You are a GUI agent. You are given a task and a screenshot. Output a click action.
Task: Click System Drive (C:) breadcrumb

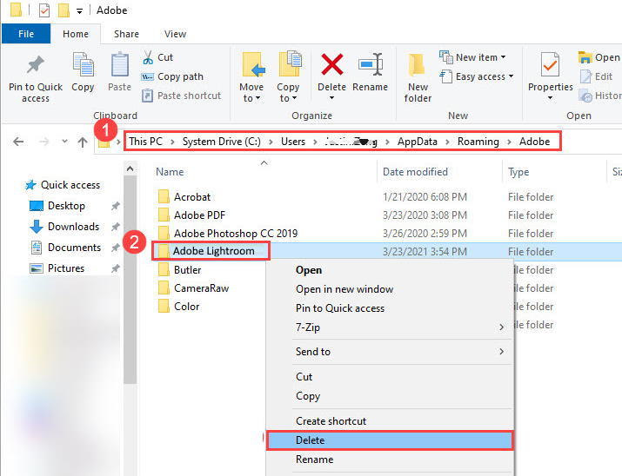point(221,142)
